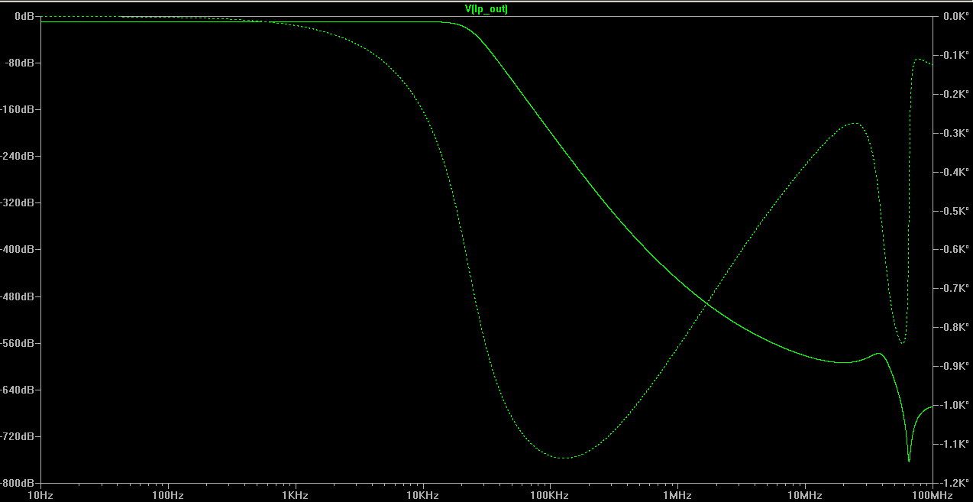The width and height of the screenshot is (973, 502).
Task: Click the 100KHz frequency axis label
Action: [x=550, y=495]
